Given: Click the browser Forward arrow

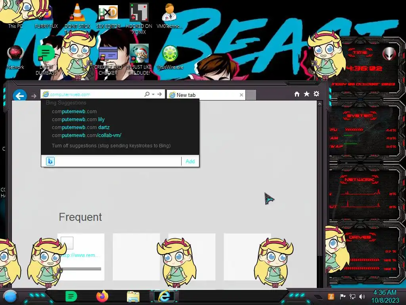Looking at the screenshot, I should [34, 96].
